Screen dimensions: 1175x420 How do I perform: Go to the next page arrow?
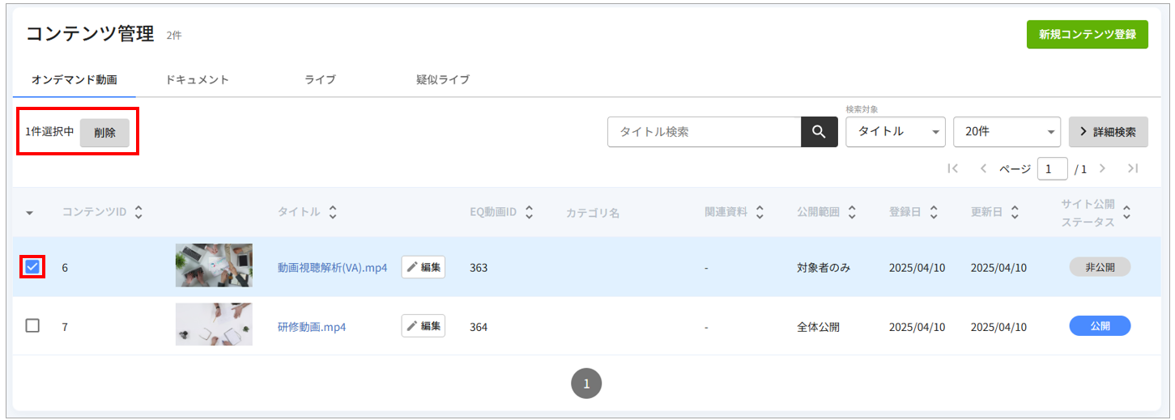pos(1102,168)
